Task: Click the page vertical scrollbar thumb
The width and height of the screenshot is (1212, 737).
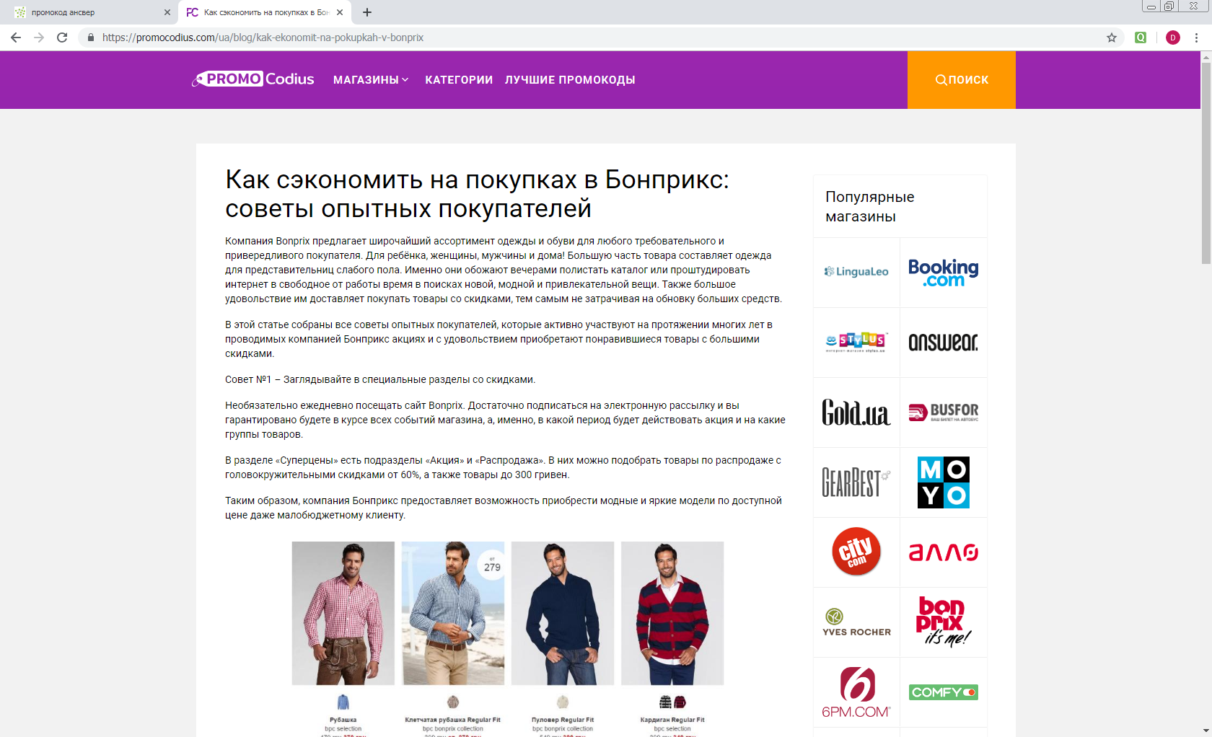Action: pyautogui.click(x=1206, y=162)
